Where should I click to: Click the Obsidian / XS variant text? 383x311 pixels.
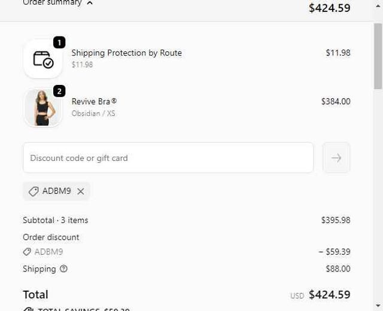tap(93, 114)
